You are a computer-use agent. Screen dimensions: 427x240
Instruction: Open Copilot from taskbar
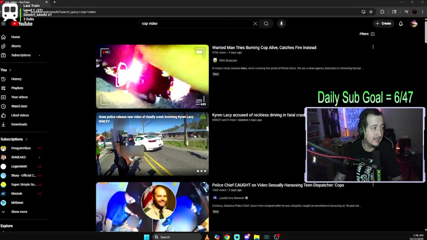(217, 237)
